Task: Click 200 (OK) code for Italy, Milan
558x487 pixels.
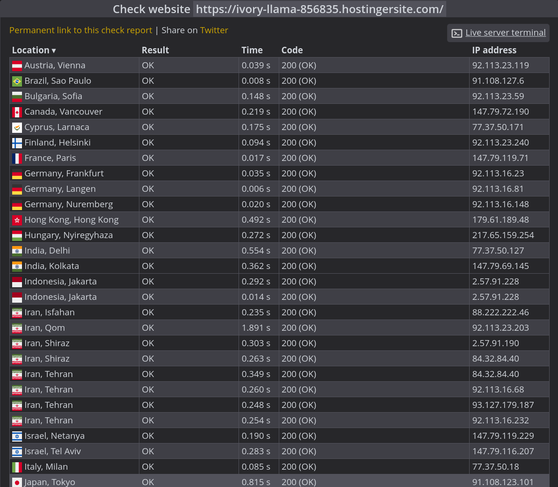Action: point(299,467)
